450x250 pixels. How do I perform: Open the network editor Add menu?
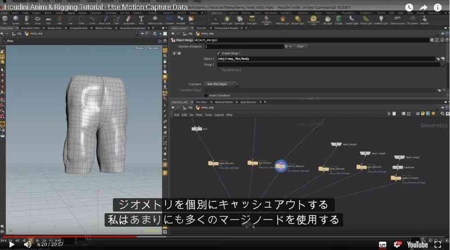177,114
